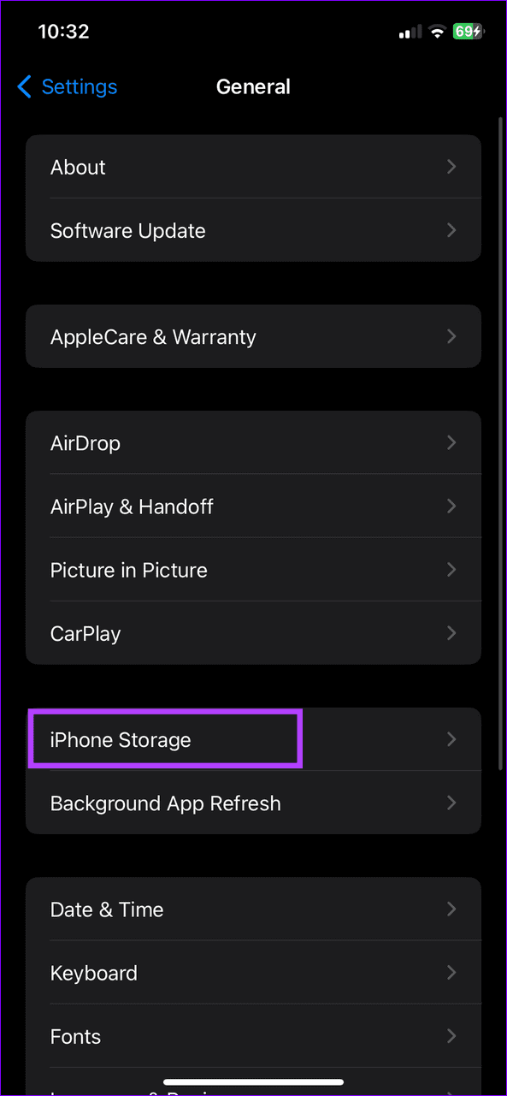Tap the clock showing 10:32
The image size is (507, 1096).
tap(63, 32)
